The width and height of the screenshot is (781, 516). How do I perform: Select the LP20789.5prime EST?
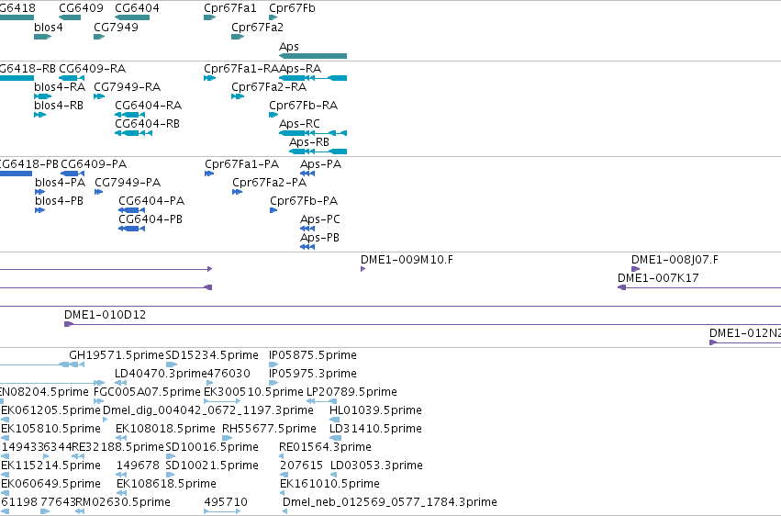point(321,401)
